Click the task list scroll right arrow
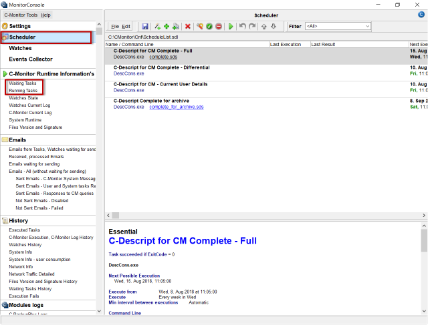The width and height of the screenshot is (428, 325). (x=424, y=215)
